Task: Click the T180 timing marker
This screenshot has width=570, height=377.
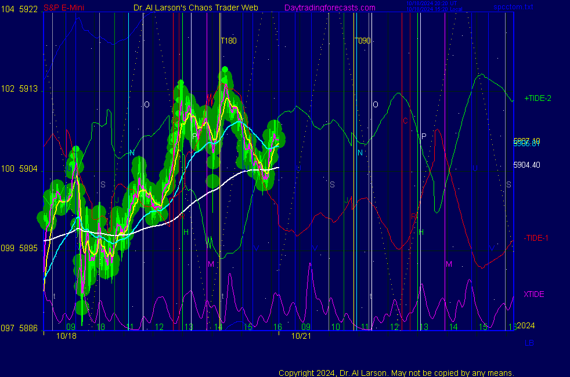Action: coord(229,41)
